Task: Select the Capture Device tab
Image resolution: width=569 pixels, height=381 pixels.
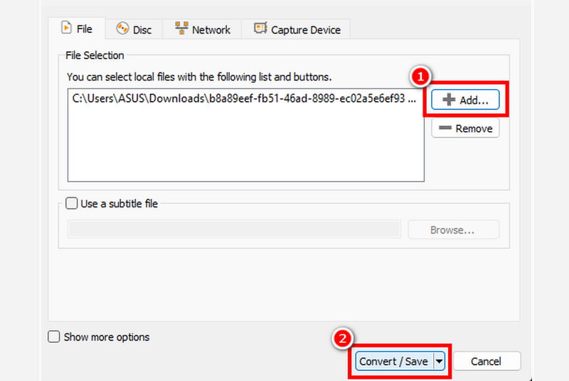Action: tap(306, 30)
